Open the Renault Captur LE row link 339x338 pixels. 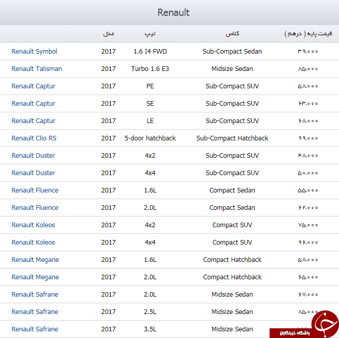[33, 120]
